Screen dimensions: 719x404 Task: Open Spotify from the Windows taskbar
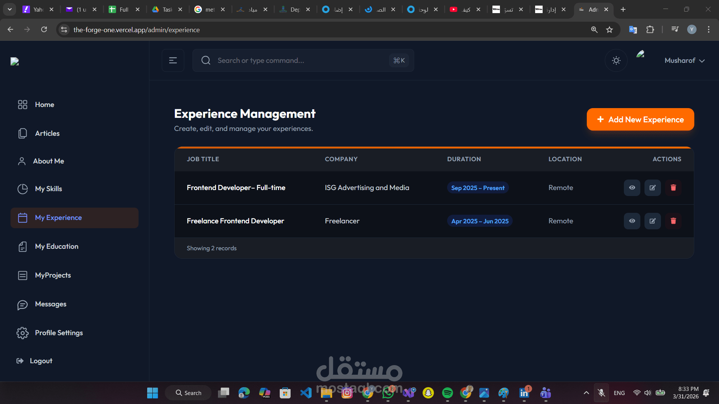coord(447,393)
